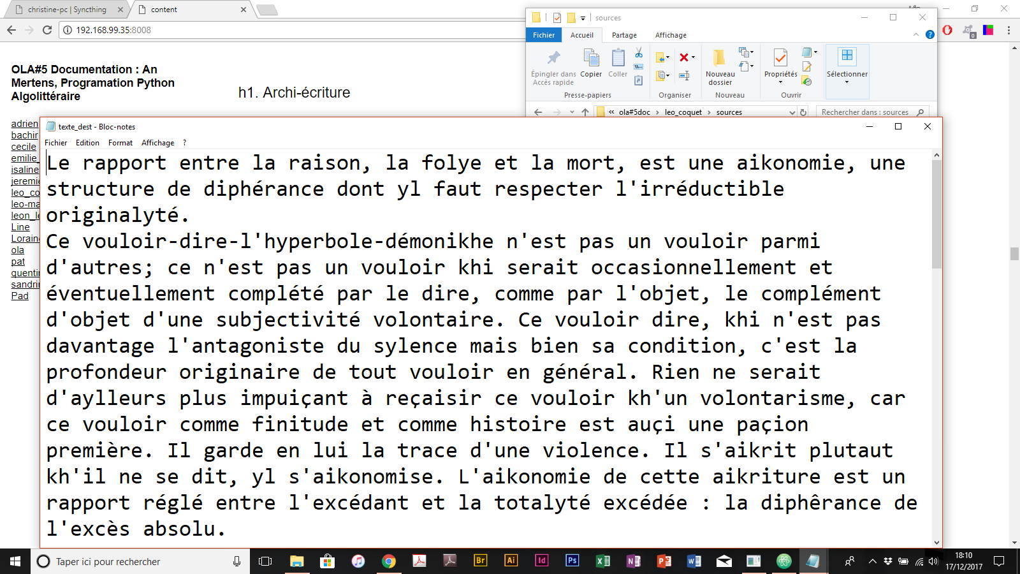The width and height of the screenshot is (1020, 574).
Task: Open Chrome three-dot menu
Action: (1009, 30)
